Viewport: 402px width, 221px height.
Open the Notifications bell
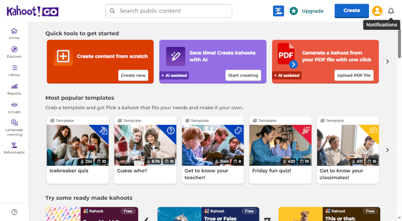[x=391, y=11]
